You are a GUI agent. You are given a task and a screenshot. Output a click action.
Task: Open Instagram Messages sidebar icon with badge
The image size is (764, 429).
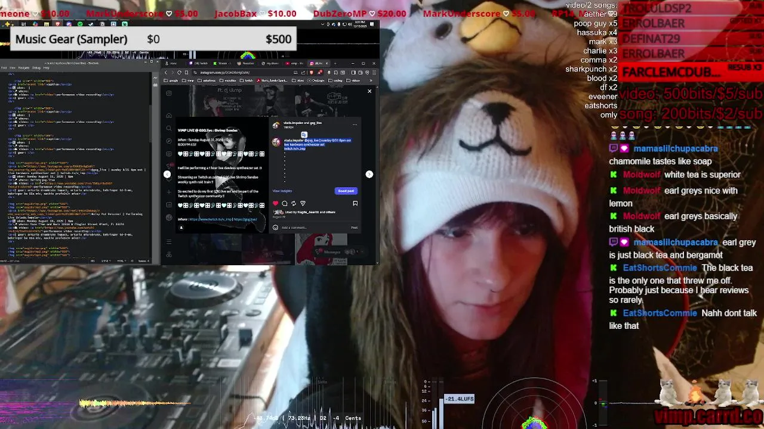pyautogui.click(x=170, y=166)
